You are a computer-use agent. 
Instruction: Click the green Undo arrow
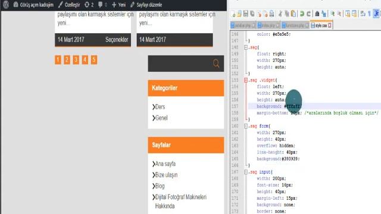pyautogui.click(x=302, y=14)
